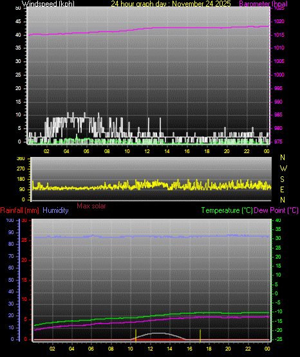Screen dimensions: 300x357
Task: Click the '24 hour graph day : November 24 2025' title
Action: (x=171, y=3)
